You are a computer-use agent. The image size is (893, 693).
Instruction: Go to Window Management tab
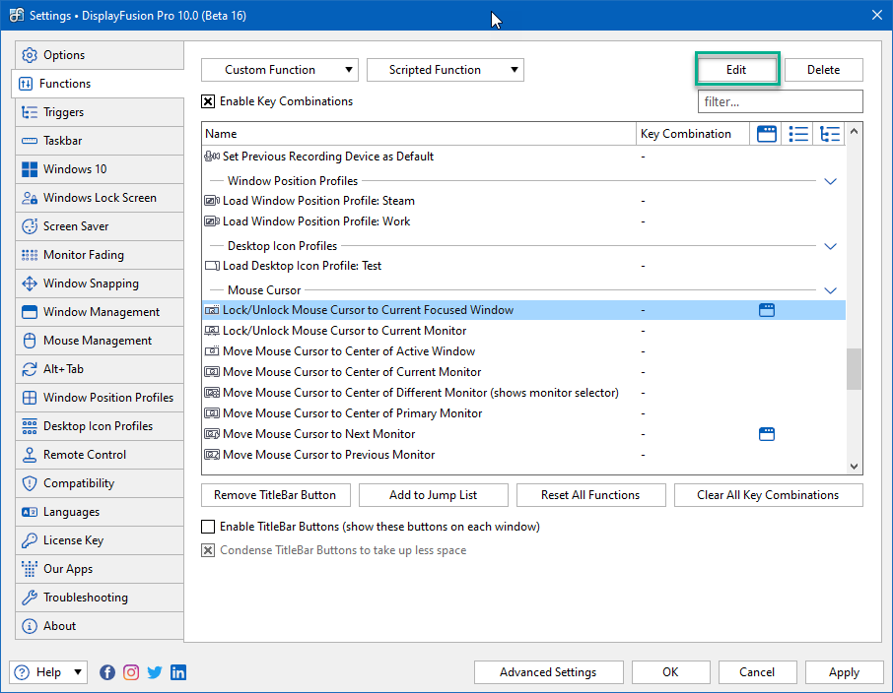(100, 312)
